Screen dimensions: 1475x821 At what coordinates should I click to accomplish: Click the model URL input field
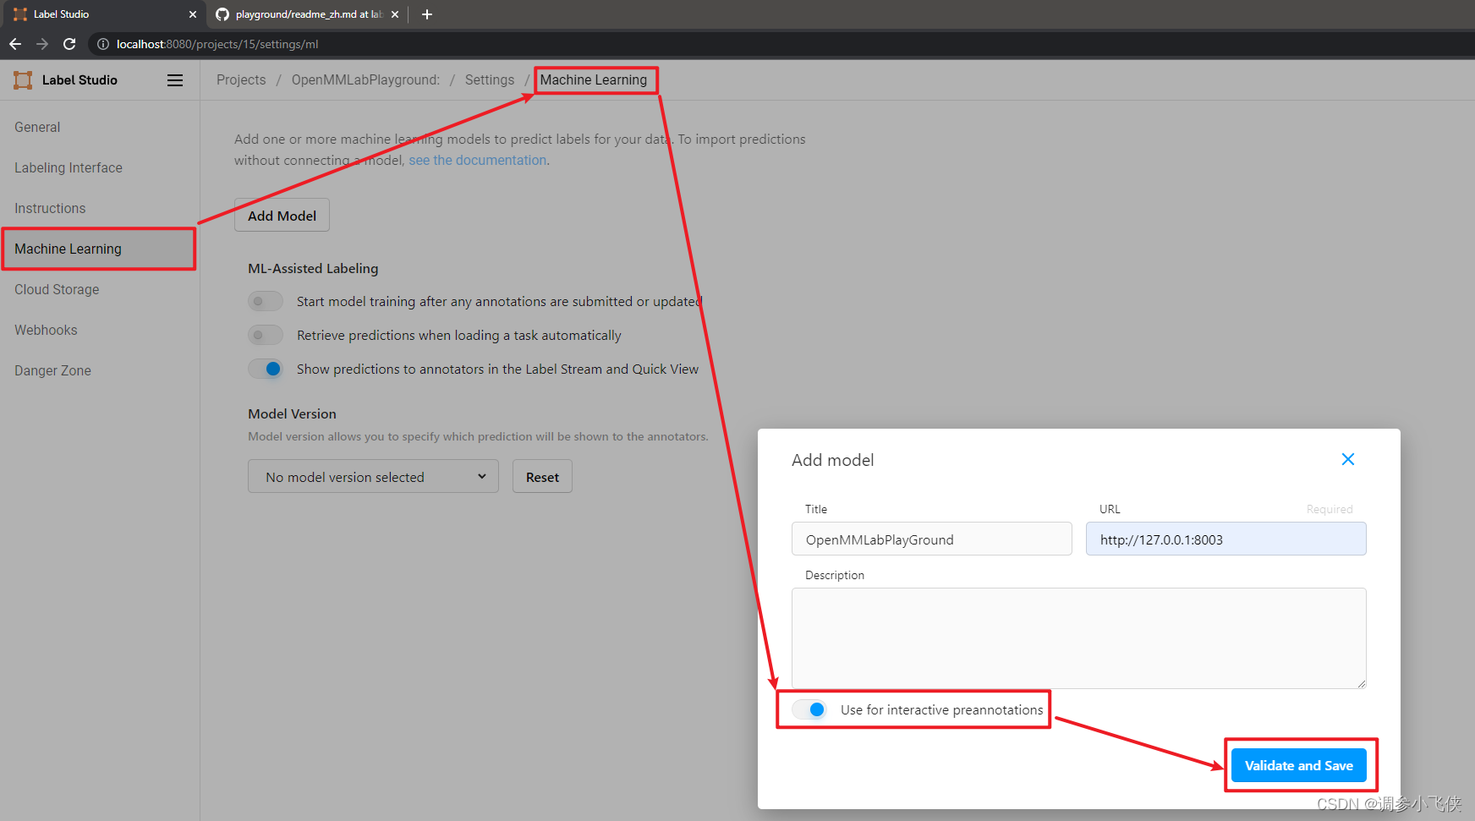pyautogui.click(x=1226, y=539)
